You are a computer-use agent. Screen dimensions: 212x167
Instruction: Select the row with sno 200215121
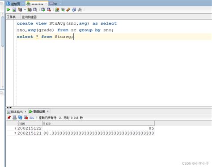click(81, 133)
